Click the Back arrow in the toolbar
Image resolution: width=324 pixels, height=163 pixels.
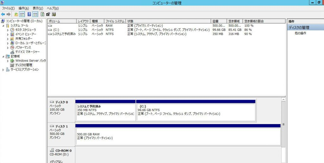tap(3, 14)
